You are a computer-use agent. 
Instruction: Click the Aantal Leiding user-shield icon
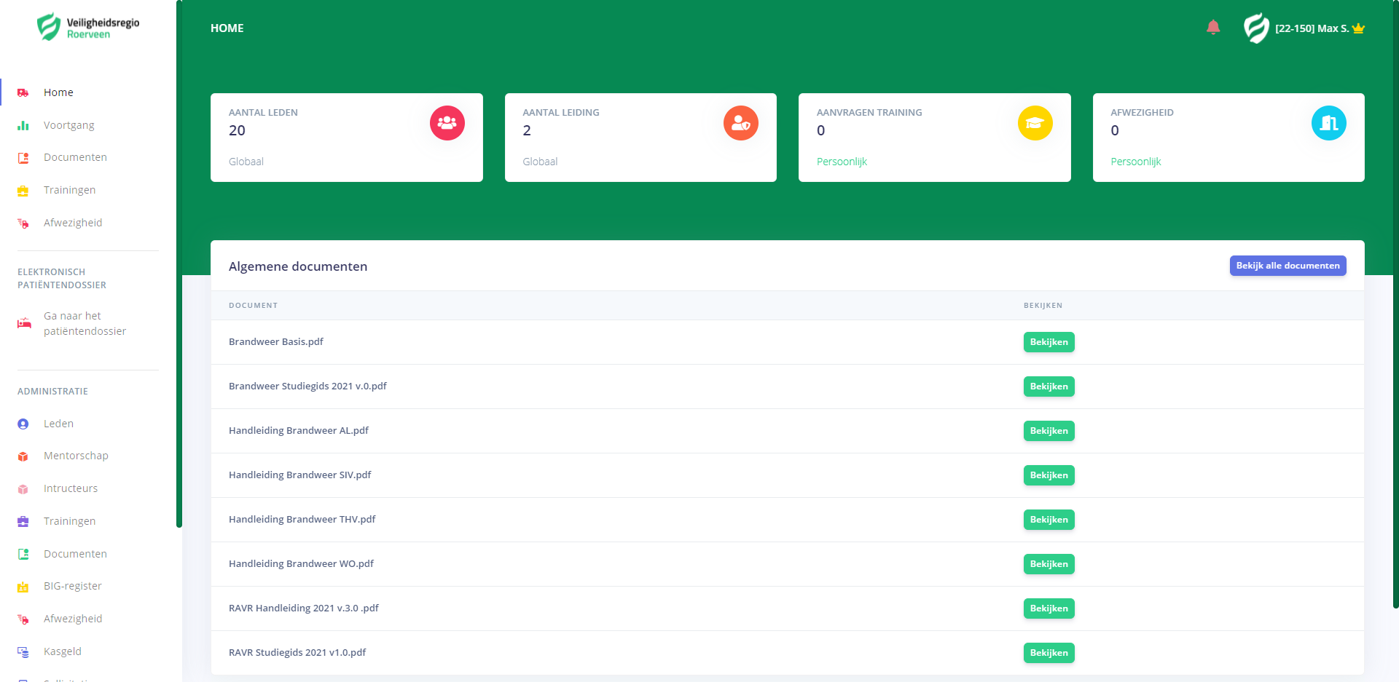tap(740, 123)
